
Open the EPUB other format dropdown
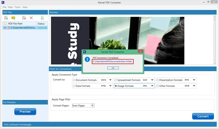[194, 86]
